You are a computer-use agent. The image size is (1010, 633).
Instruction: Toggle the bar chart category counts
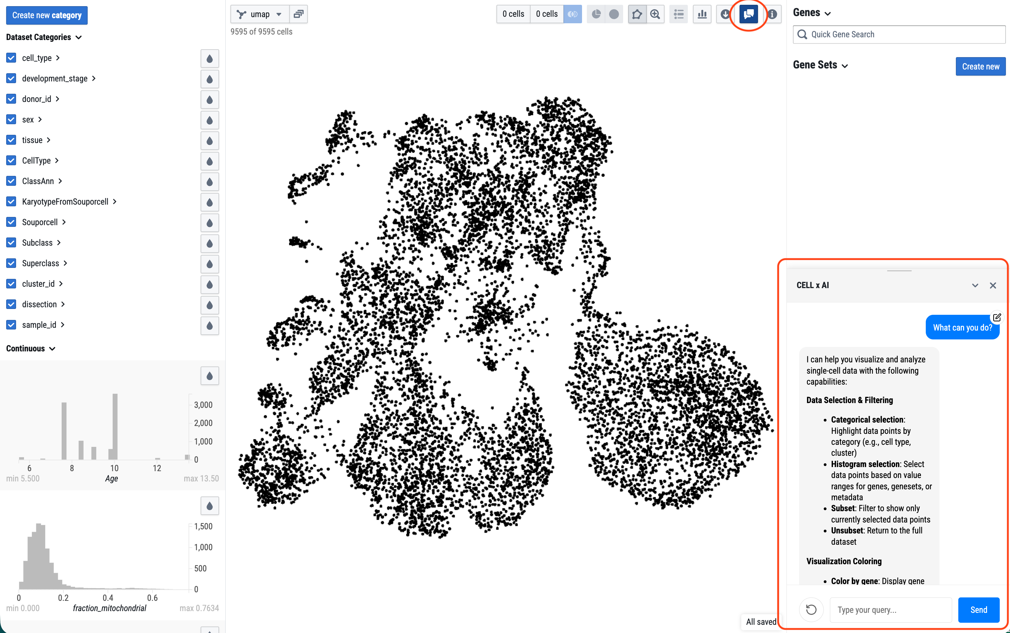[x=702, y=14]
